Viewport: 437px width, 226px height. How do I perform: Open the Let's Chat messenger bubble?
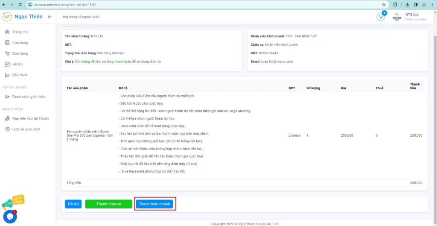pyautogui.click(x=10, y=216)
